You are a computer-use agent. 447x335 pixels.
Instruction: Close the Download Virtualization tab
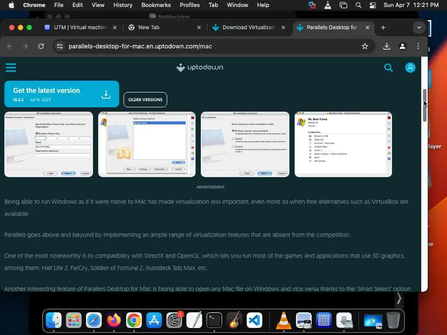[283, 27]
